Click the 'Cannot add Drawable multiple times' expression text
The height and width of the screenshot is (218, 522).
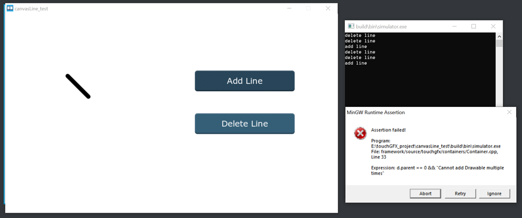pyautogui.click(x=437, y=171)
